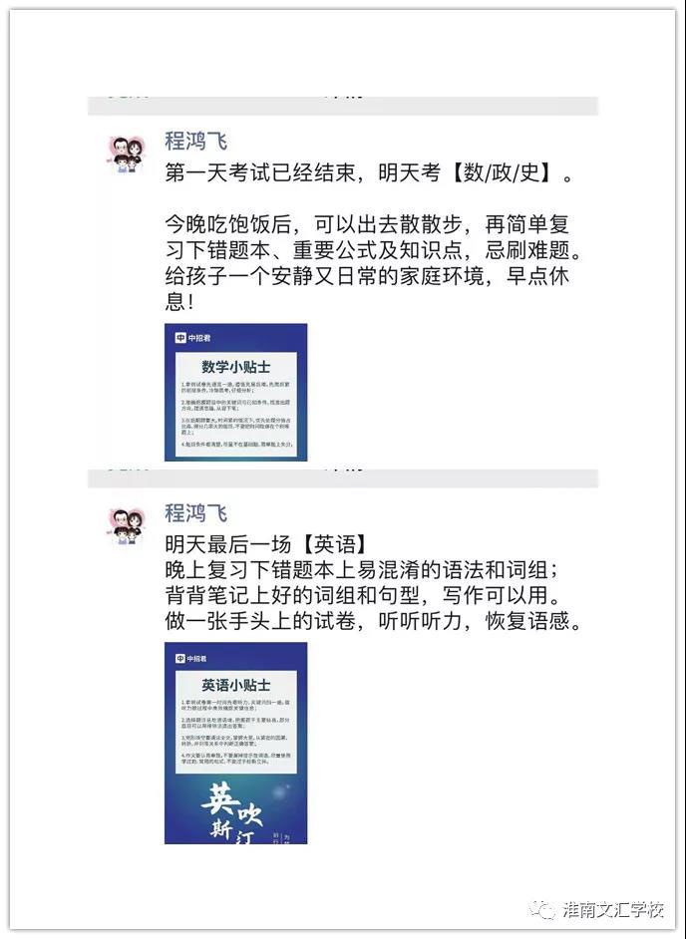Click the 程鸿飞 name on the second post
The image size is (686, 939).
coord(195,513)
